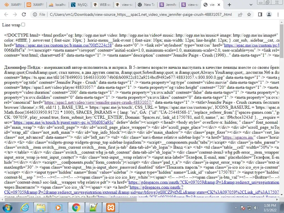Switch to the WEB tab
This screenshot has height=213, width=284.
[102, 5]
